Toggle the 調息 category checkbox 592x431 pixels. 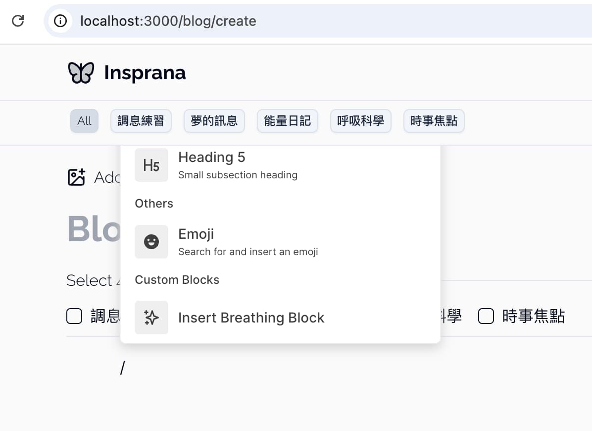(74, 316)
